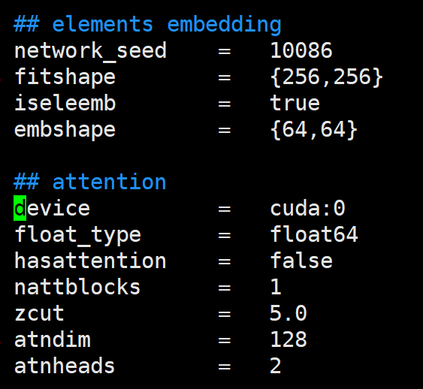Click the fitshape parameter name
The width and height of the screenshot is (423, 389).
[65, 77]
